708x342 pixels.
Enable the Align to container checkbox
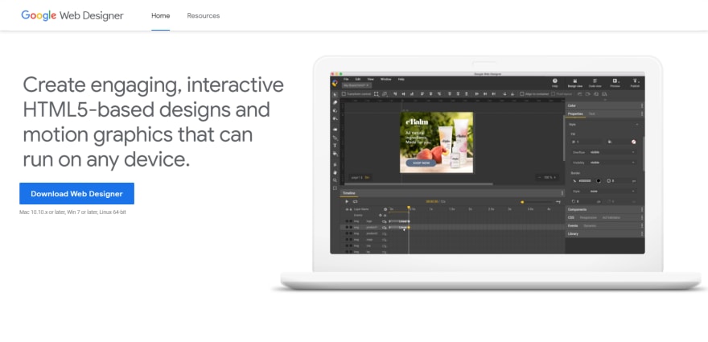click(522, 94)
